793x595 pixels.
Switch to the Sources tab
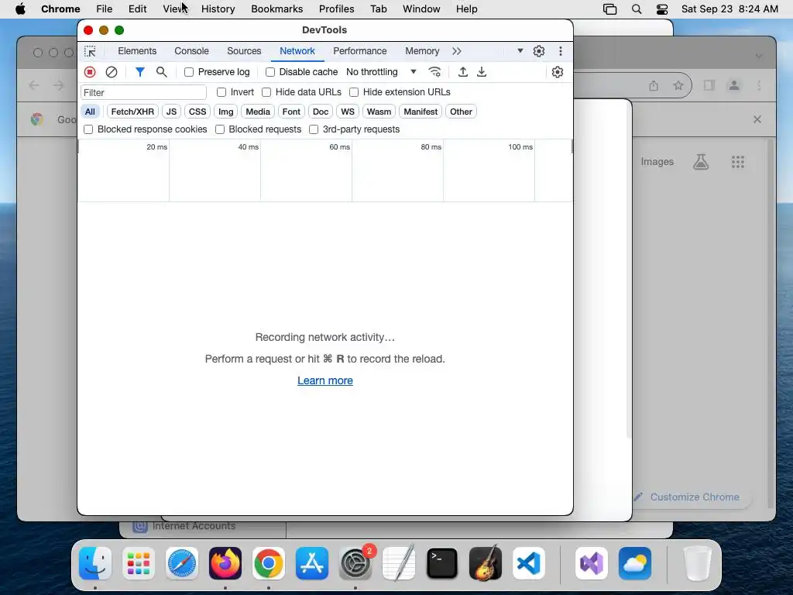coord(244,51)
